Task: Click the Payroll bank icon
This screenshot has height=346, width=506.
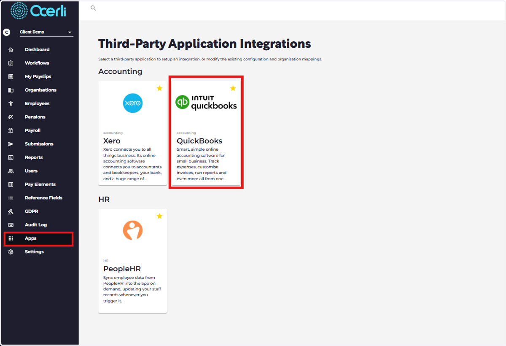Action: pos(11,130)
